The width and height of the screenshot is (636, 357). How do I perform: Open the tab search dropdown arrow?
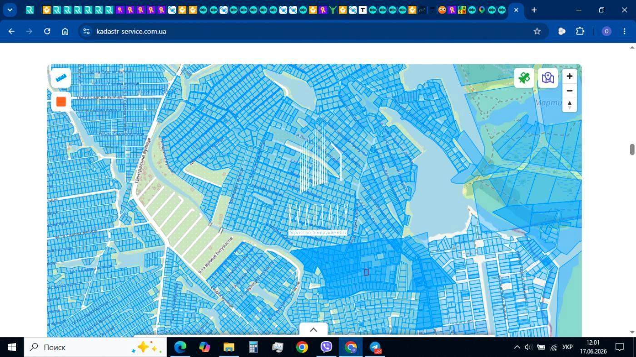click(10, 10)
